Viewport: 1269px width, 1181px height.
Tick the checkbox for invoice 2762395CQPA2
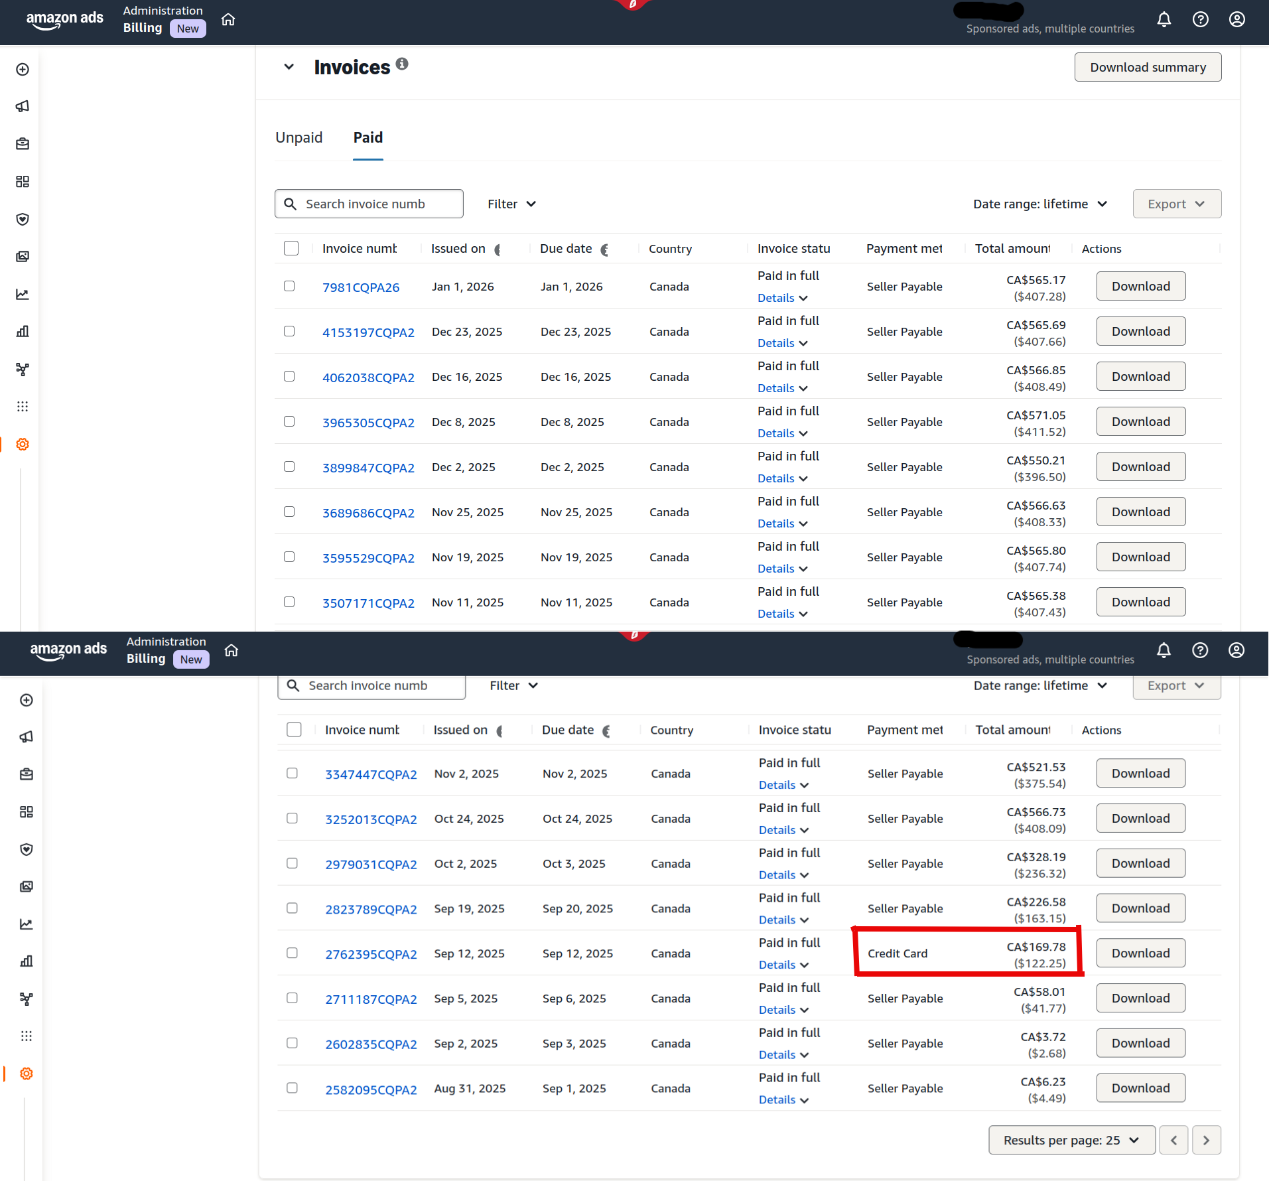[x=292, y=953]
